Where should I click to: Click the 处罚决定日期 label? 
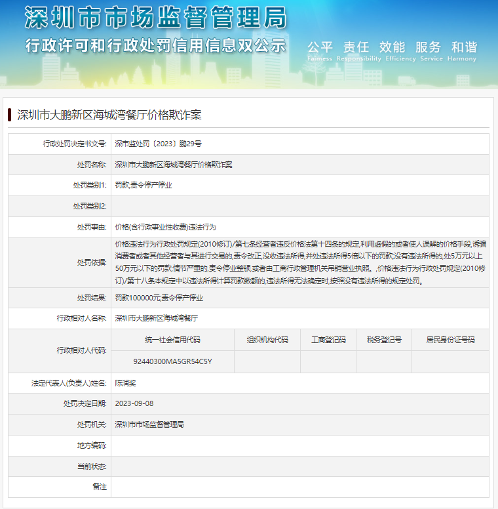tap(85, 404)
